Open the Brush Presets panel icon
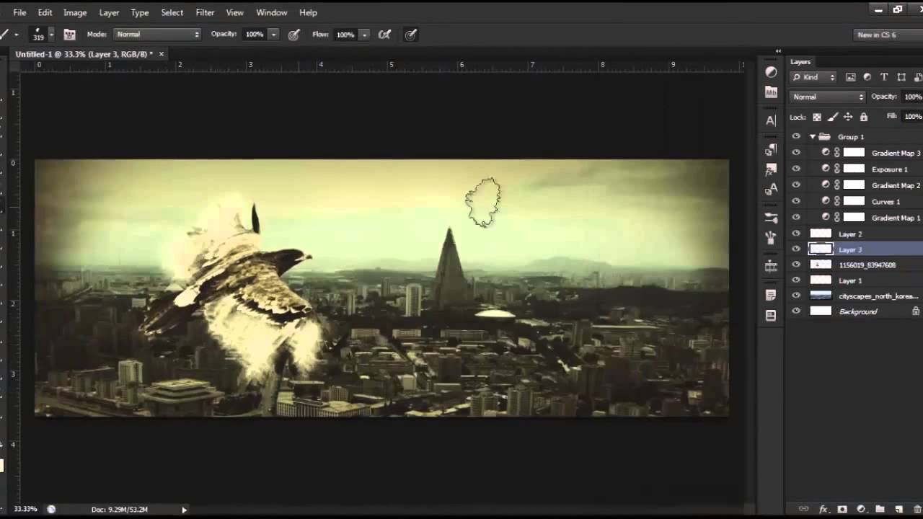Viewport: 923px width, 519px height. tap(771, 218)
